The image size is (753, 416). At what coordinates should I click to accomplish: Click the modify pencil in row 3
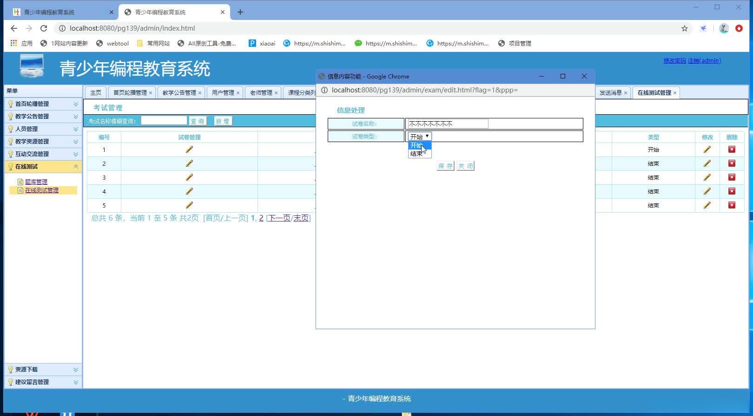pos(707,177)
